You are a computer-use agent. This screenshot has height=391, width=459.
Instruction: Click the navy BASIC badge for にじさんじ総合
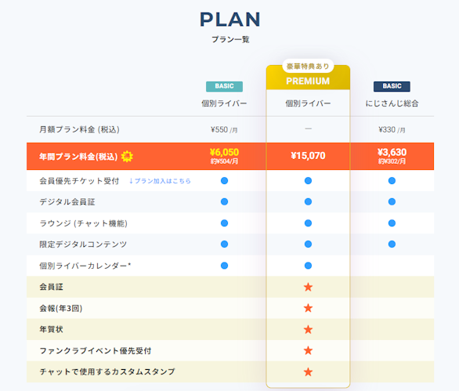pyautogui.click(x=392, y=86)
